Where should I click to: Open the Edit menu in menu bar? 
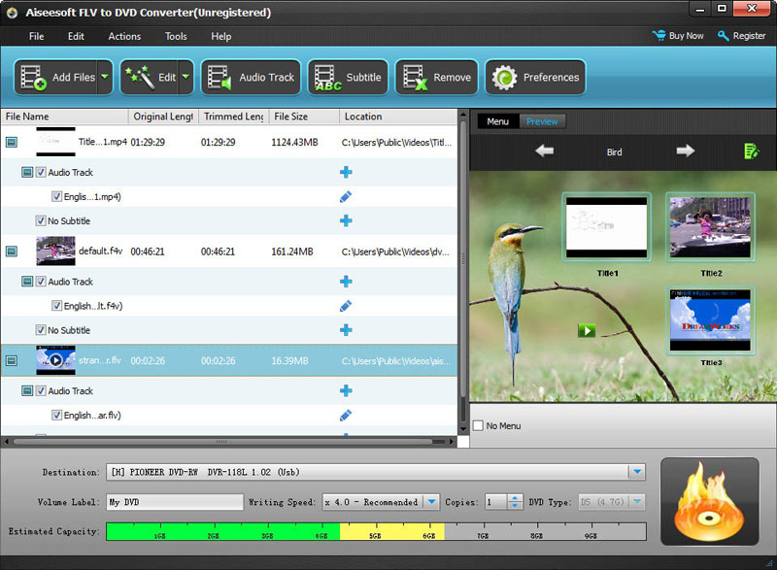[76, 36]
